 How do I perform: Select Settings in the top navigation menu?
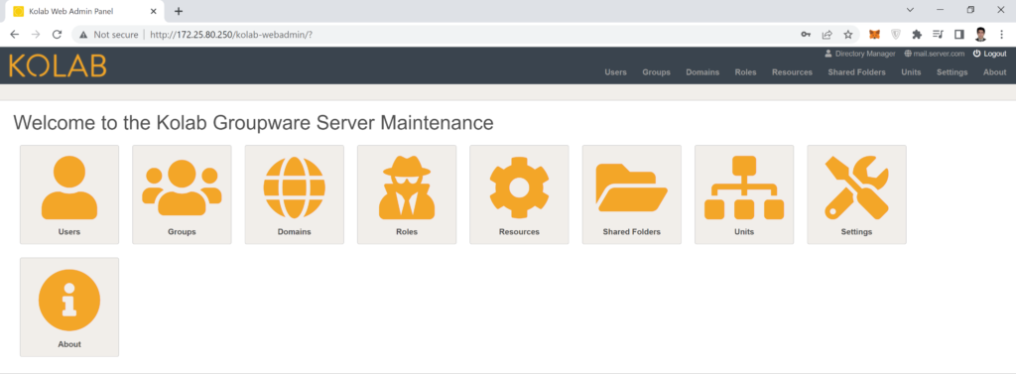952,72
